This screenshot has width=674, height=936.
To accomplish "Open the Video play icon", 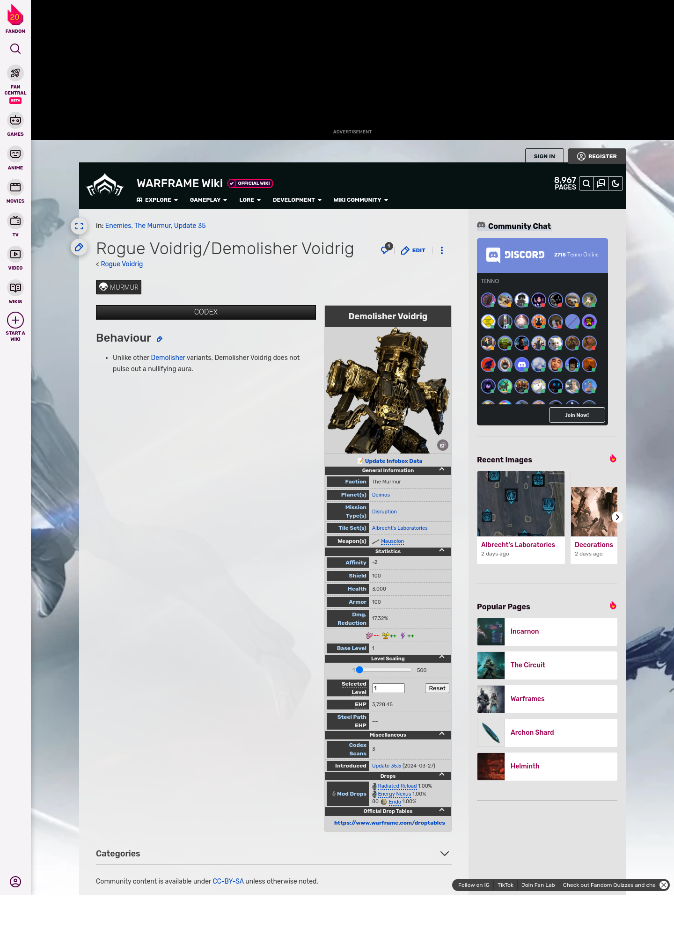I will click(15, 254).
